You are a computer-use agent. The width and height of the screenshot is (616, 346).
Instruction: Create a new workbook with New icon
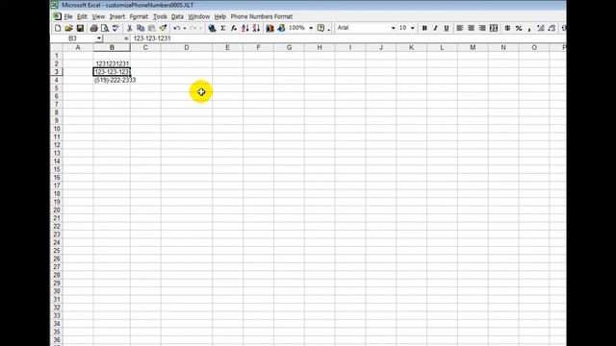(x=58, y=28)
